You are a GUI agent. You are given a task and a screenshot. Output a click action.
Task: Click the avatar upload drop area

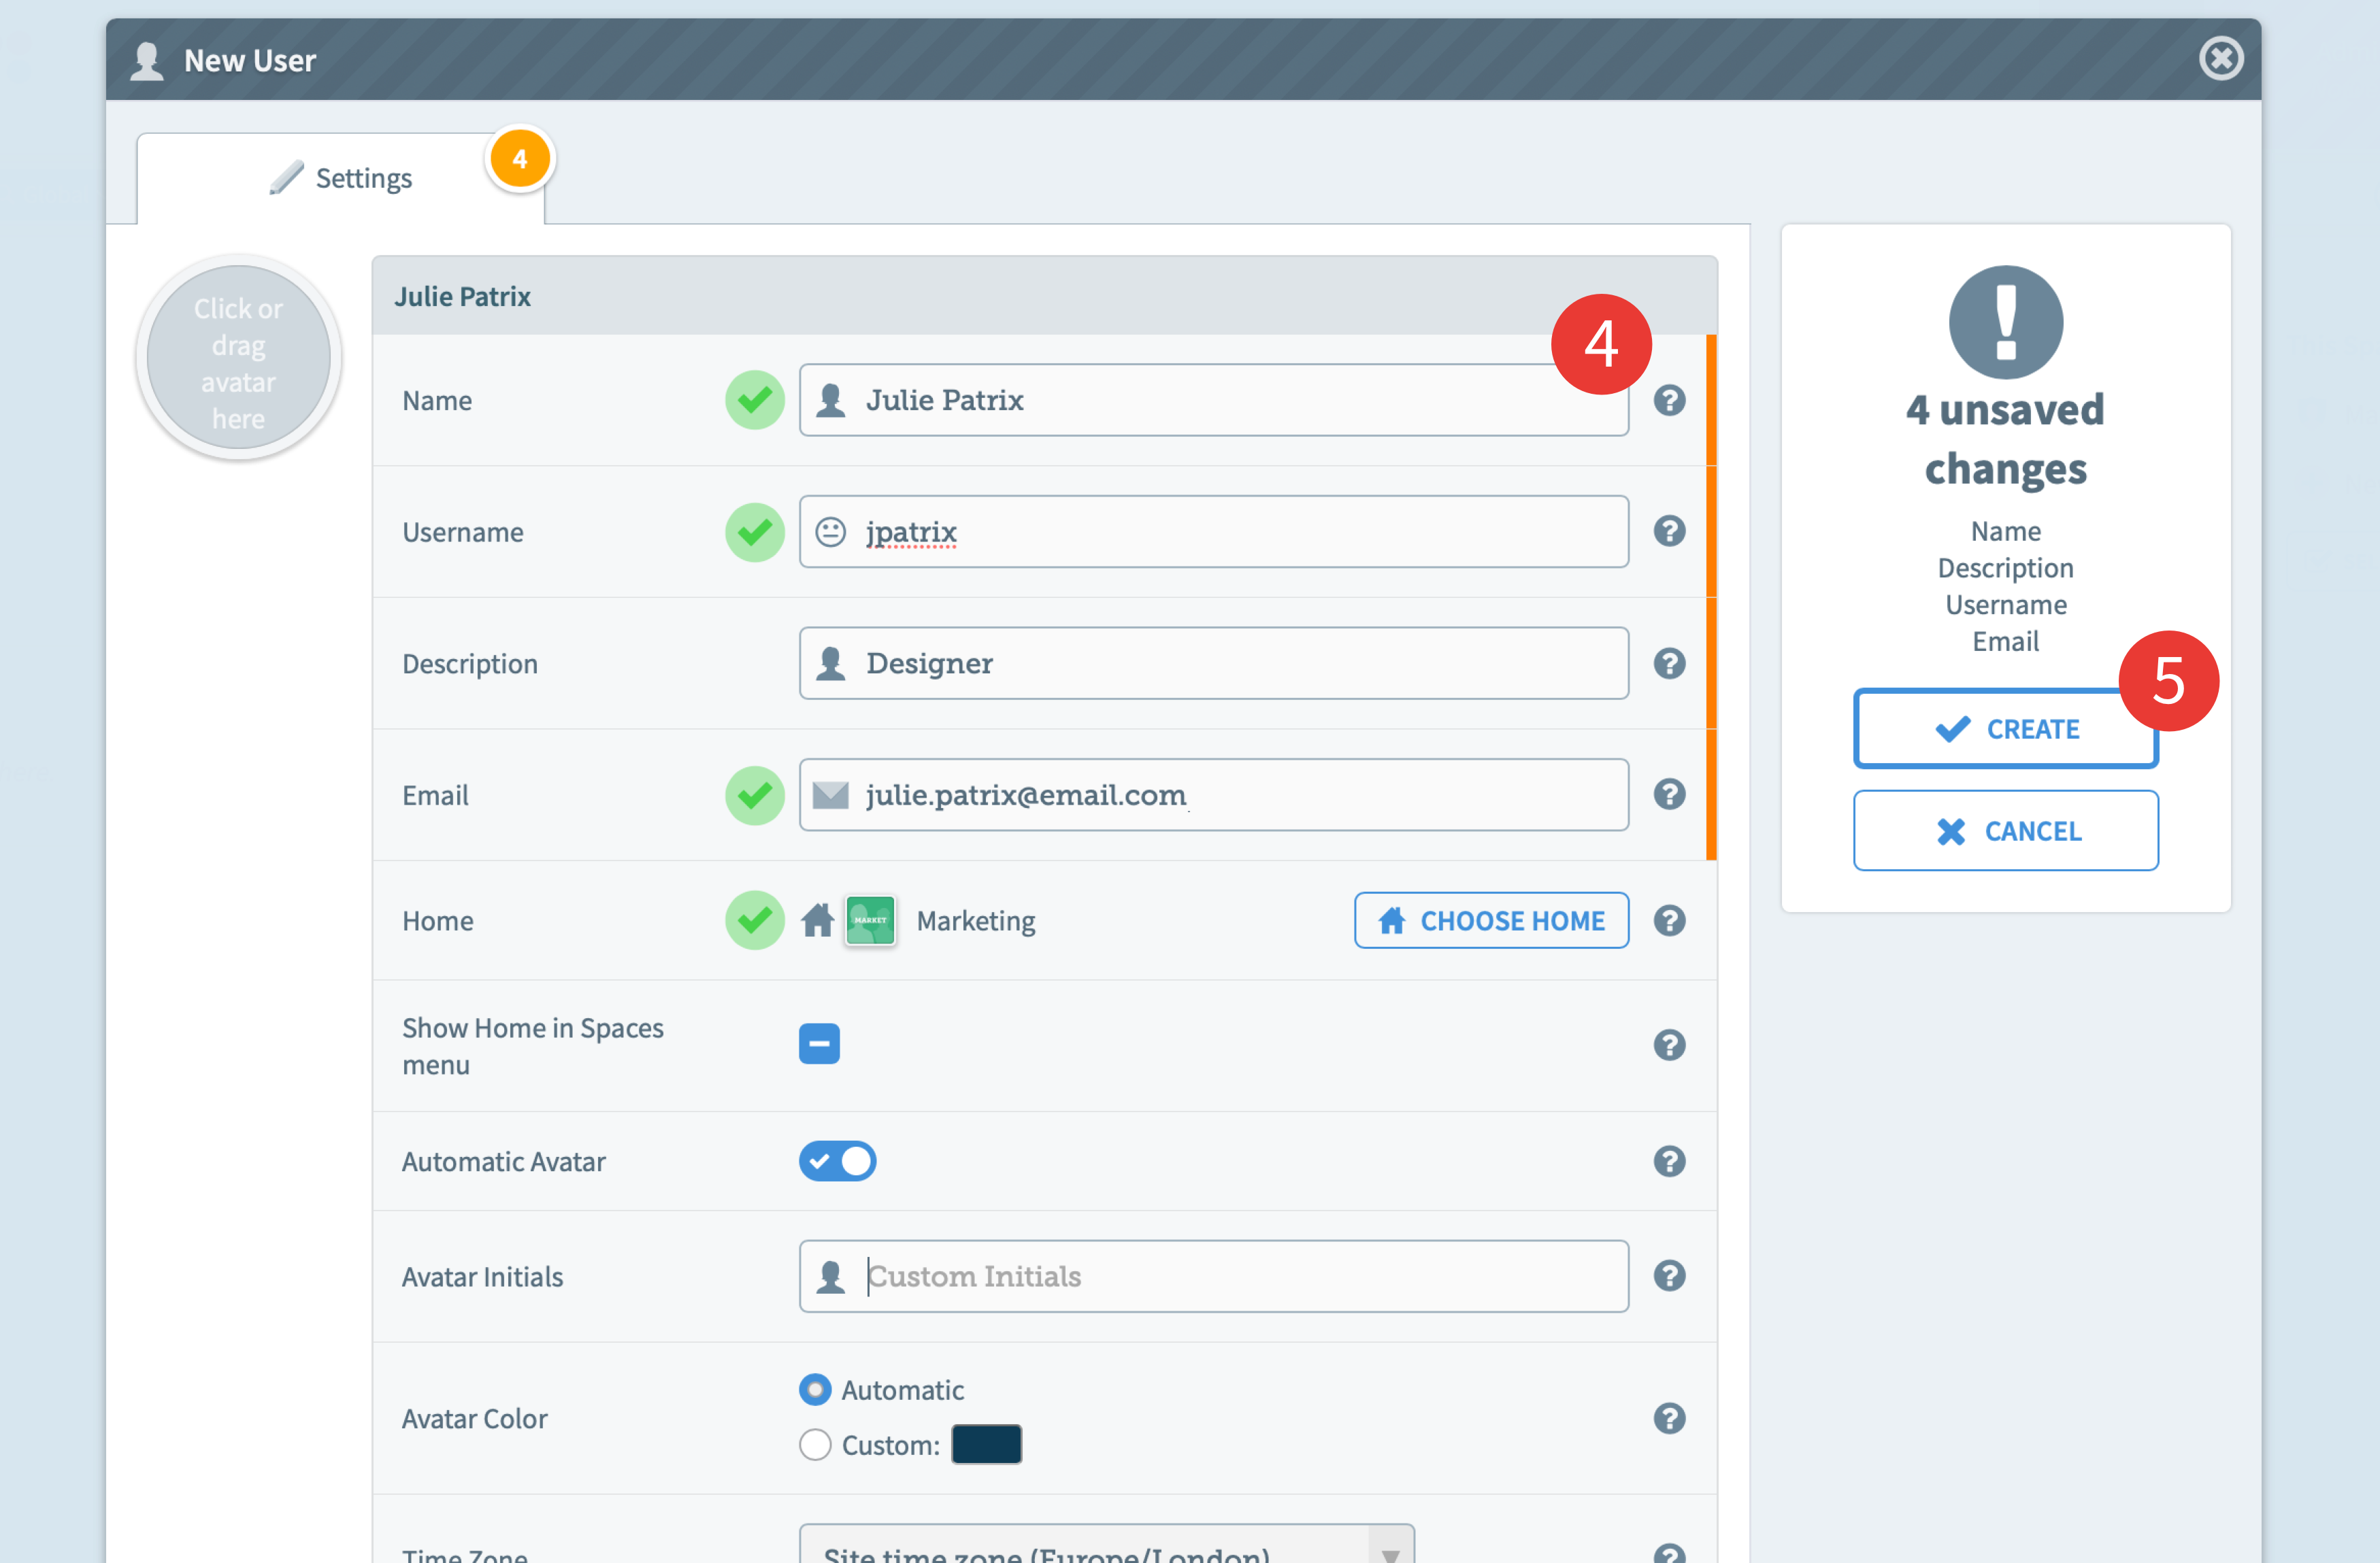click(238, 357)
